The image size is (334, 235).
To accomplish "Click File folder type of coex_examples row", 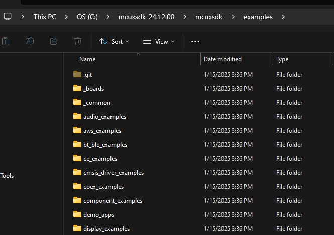I will 289,187.
